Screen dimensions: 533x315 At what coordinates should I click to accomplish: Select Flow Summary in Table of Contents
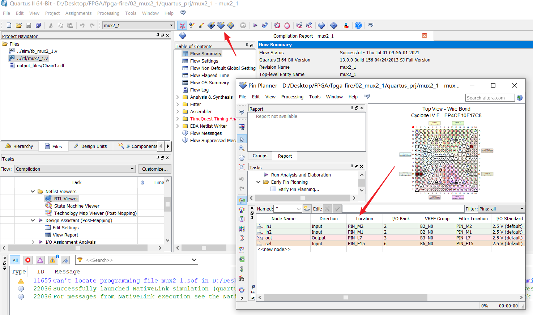tap(205, 54)
